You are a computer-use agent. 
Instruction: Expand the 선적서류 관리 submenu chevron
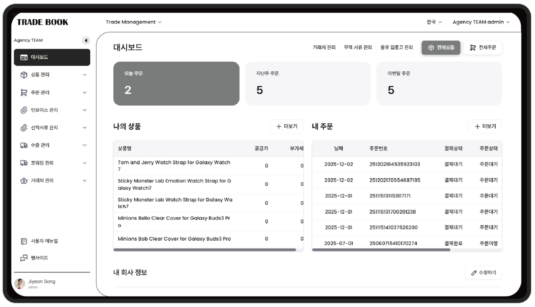[x=84, y=128]
